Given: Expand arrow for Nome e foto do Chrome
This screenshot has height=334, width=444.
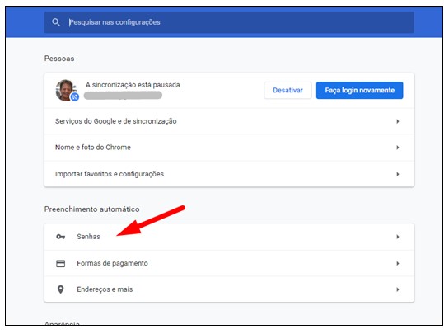Looking at the screenshot, I should click(398, 148).
